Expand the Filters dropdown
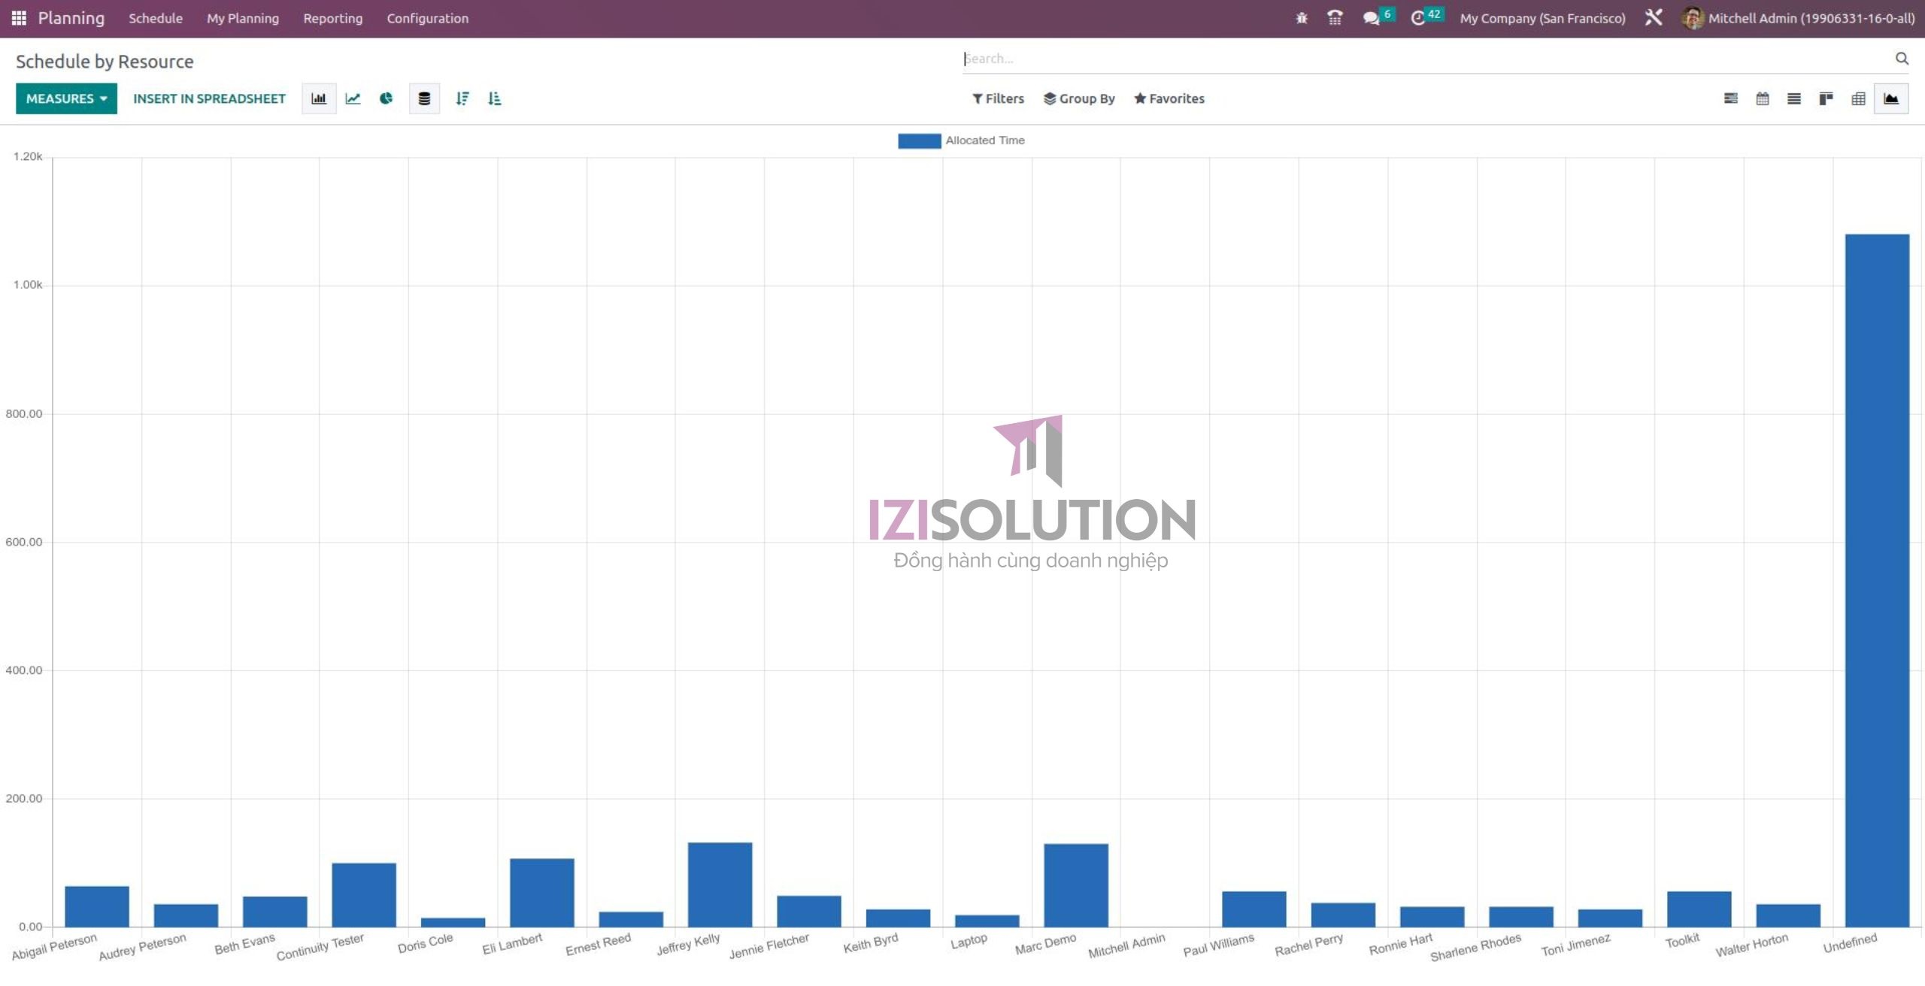The height and width of the screenshot is (986, 1925). click(998, 98)
